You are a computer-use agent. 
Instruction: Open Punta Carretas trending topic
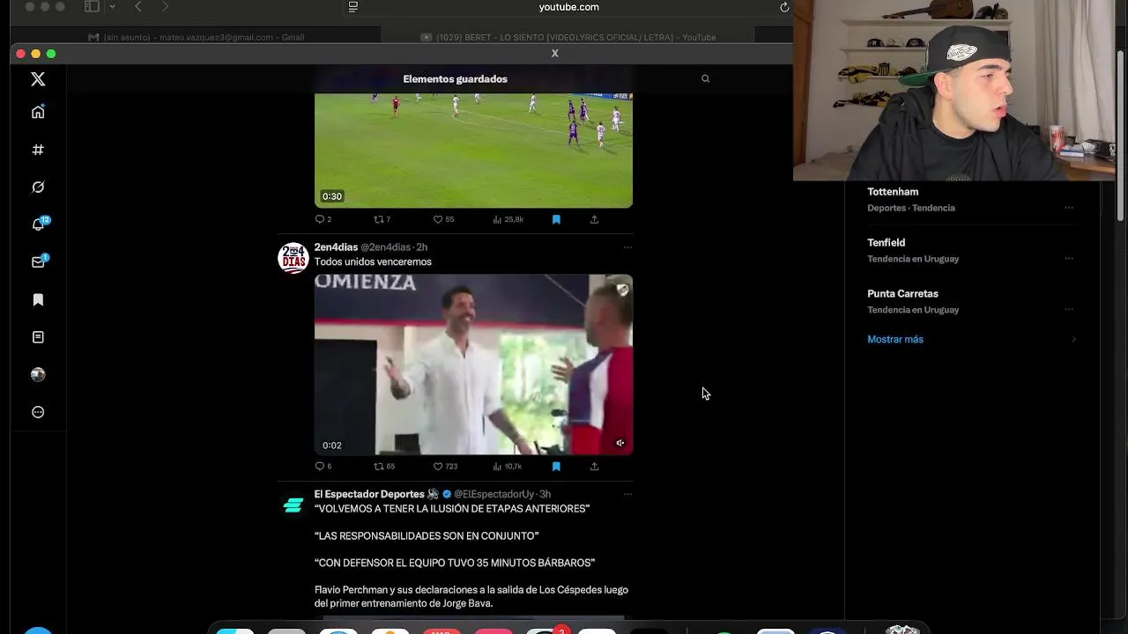point(902,294)
